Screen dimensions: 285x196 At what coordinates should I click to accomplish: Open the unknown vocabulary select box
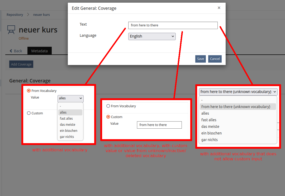pos(238,92)
